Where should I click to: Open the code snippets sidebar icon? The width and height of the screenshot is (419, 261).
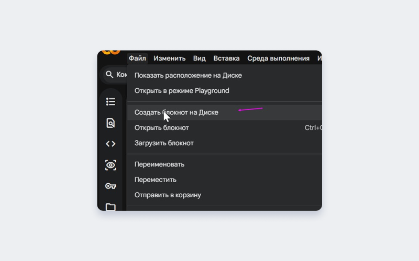111,144
